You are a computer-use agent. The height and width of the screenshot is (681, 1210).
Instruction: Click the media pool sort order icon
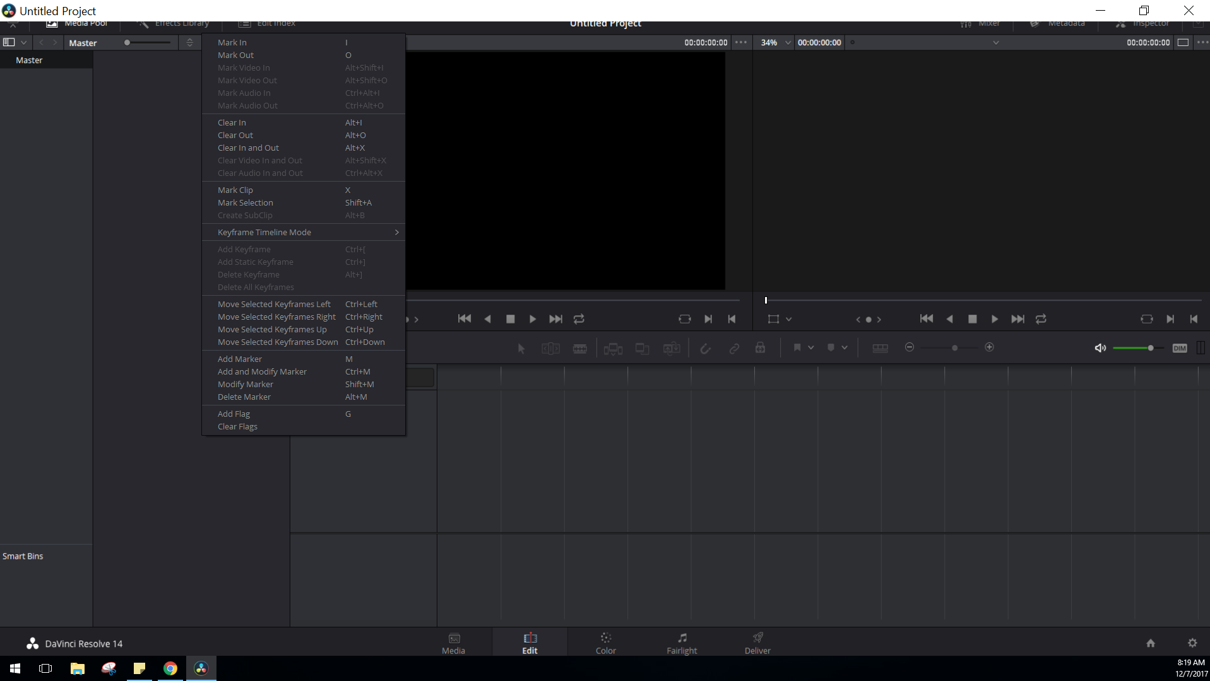pos(189,42)
